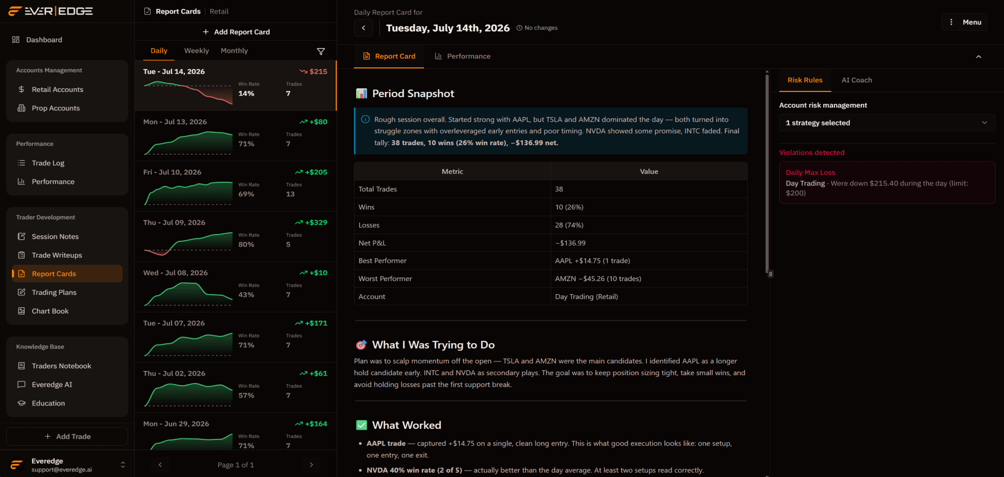This screenshot has height=477, width=1004.
Task: Click the Period Snapshot heading
Action: [413, 94]
